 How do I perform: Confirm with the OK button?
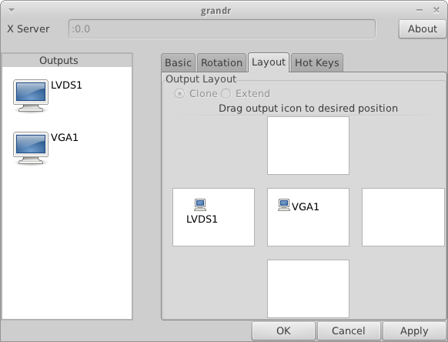pyautogui.click(x=283, y=331)
